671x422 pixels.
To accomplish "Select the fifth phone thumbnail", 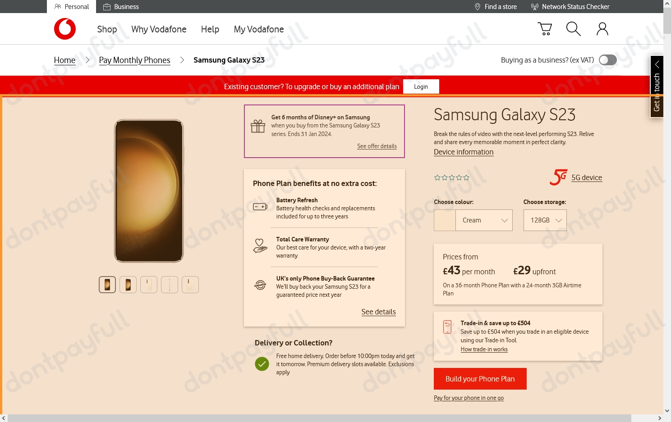I will tap(190, 285).
